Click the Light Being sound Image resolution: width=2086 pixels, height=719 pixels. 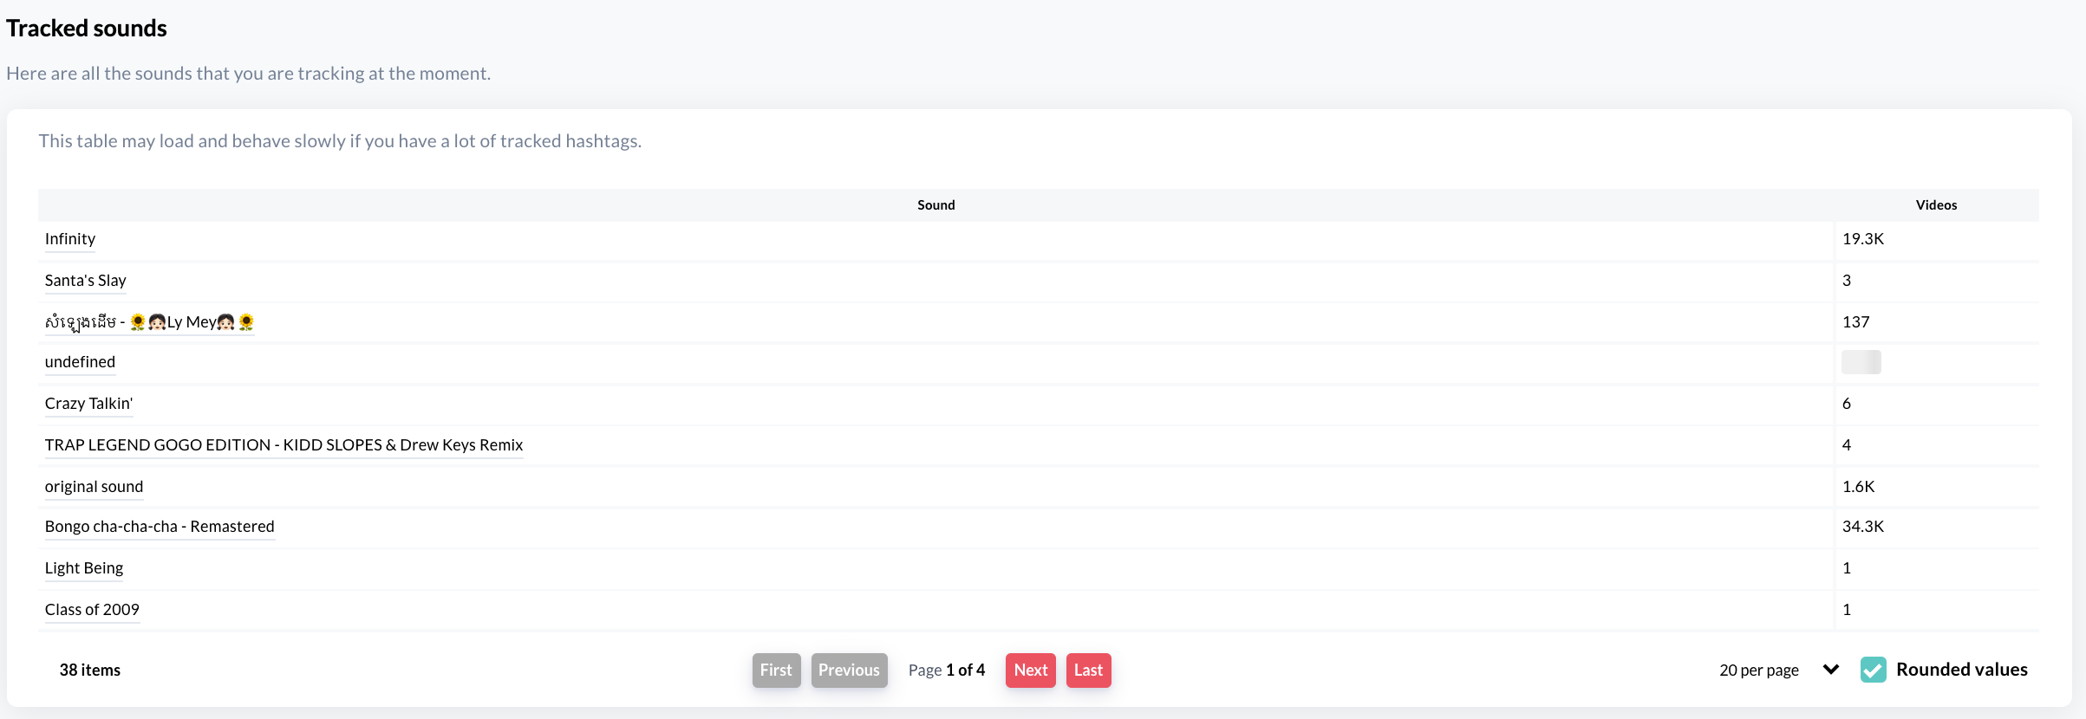coord(84,568)
